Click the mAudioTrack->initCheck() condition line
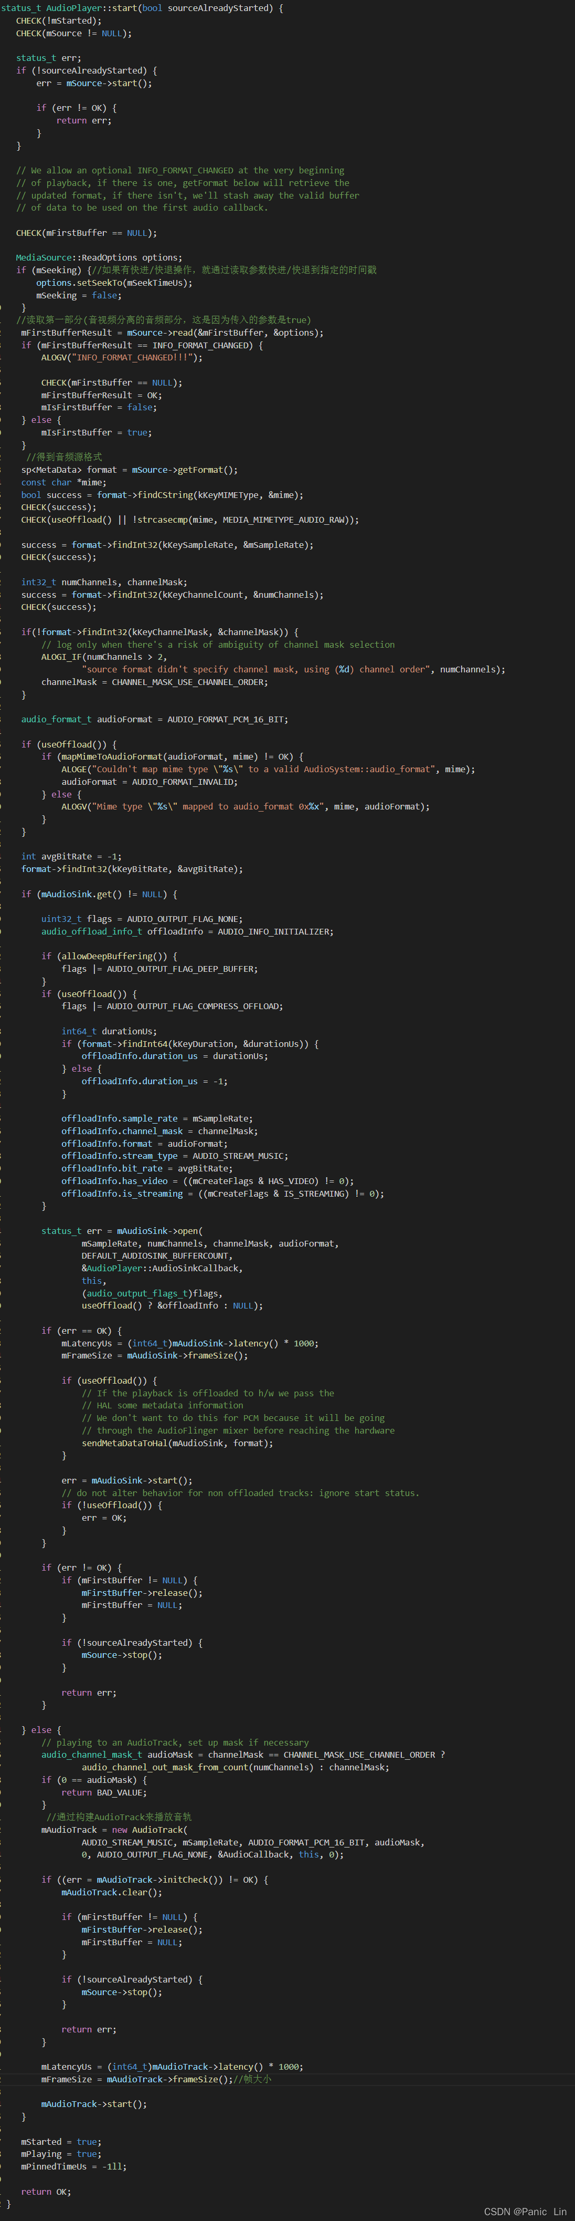This screenshot has width=575, height=2221. pos(155,1880)
